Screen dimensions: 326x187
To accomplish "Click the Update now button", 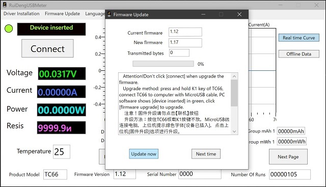I will tap(144, 154).
